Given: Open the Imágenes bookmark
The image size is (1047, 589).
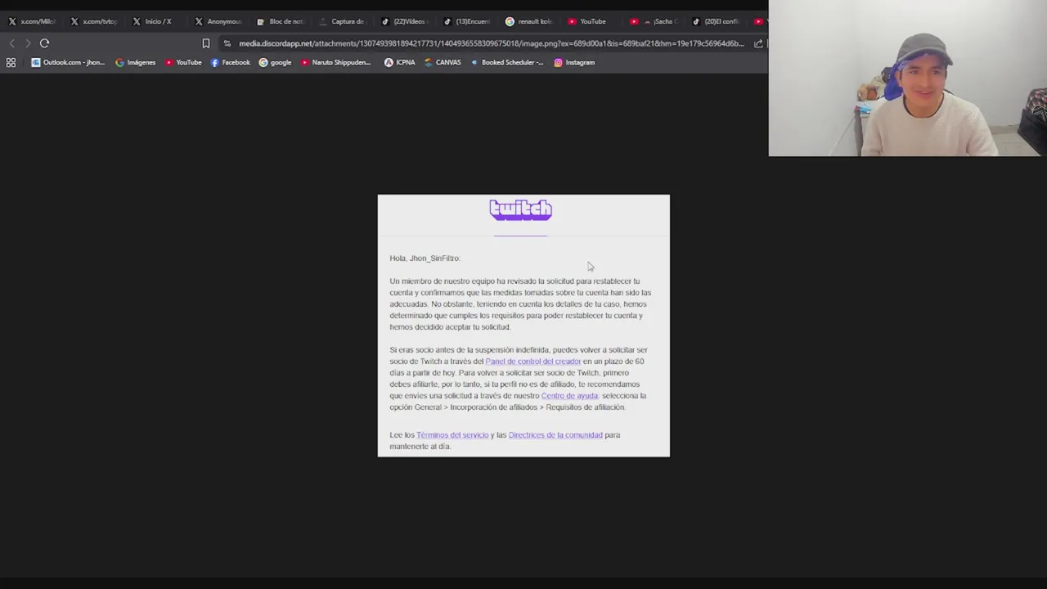Looking at the screenshot, I should point(135,62).
